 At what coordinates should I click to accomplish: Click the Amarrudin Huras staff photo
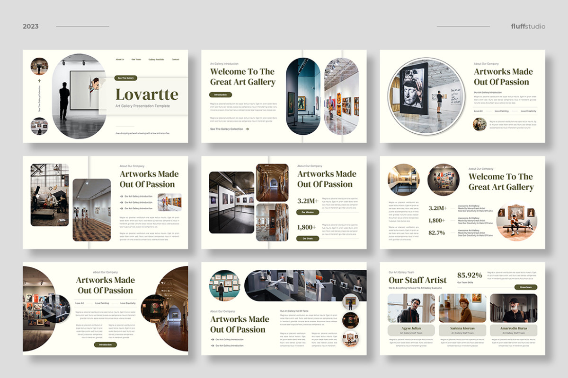click(x=513, y=308)
